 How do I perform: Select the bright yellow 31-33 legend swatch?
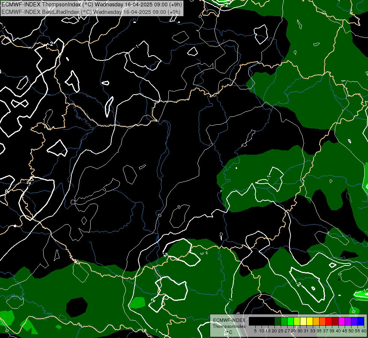[x=310, y=321]
